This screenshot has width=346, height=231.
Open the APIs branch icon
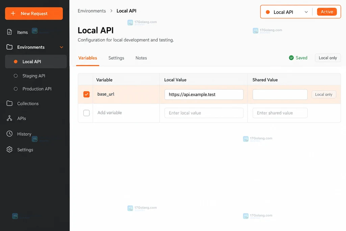coord(9,118)
